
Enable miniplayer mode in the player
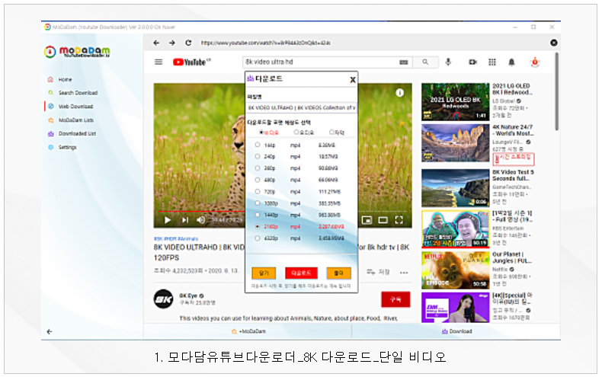click(x=367, y=220)
